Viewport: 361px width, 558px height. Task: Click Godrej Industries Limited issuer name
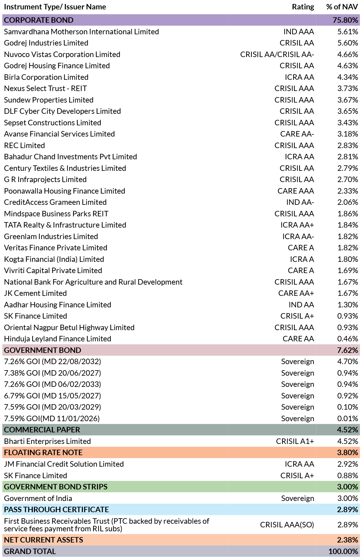click(46, 43)
